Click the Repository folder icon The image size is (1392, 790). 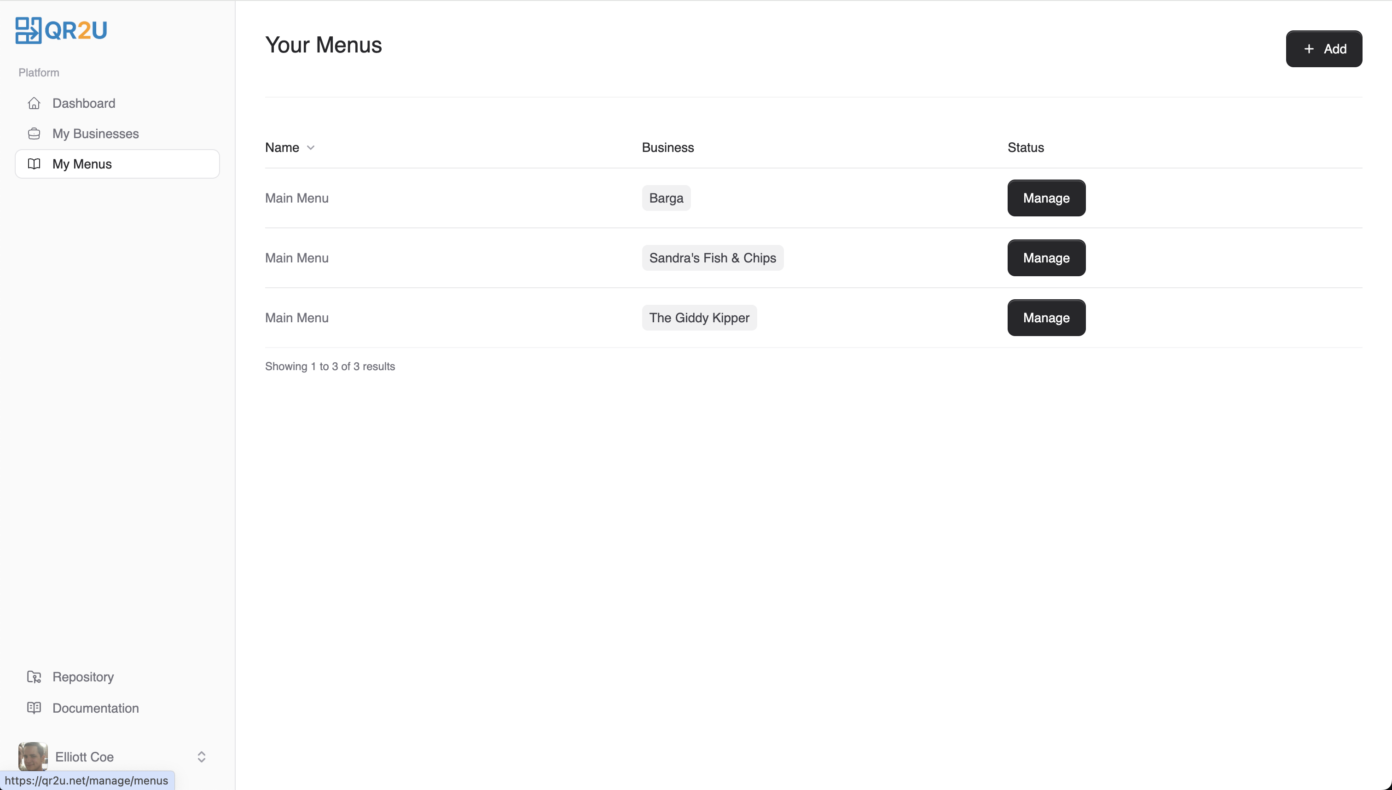tap(34, 677)
